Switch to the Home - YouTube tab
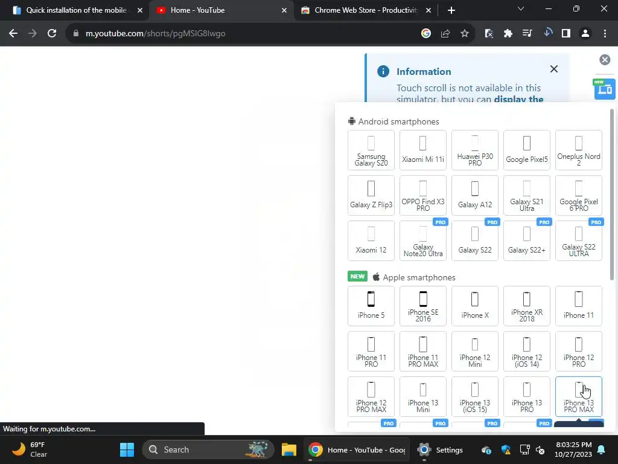 [x=221, y=10]
